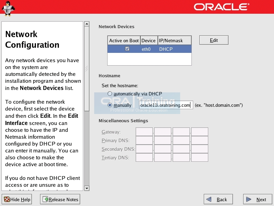Click the Miscellaneous Settings heading
The height and width of the screenshot is (206, 274).
pos(123,121)
